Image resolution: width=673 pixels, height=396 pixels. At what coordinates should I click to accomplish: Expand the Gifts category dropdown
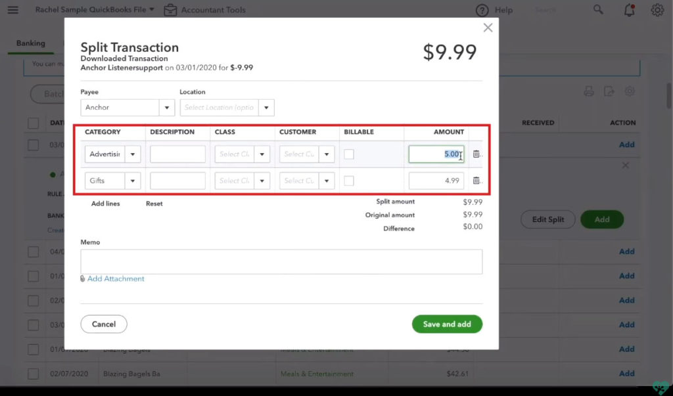(133, 181)
